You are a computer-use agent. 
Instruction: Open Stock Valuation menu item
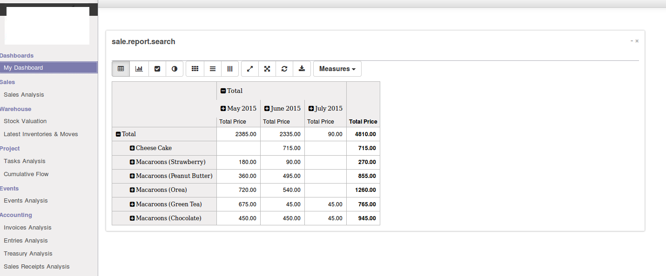(x=25, y=121)
